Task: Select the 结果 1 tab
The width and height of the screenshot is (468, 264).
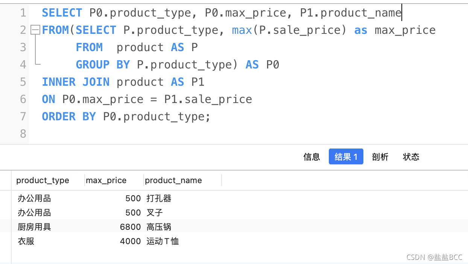Action: 346,157
